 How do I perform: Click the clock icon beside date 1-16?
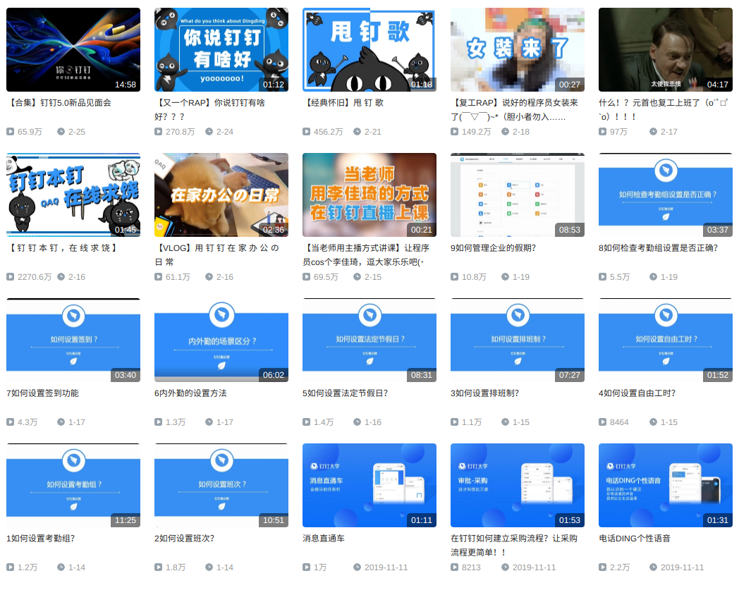358,422
